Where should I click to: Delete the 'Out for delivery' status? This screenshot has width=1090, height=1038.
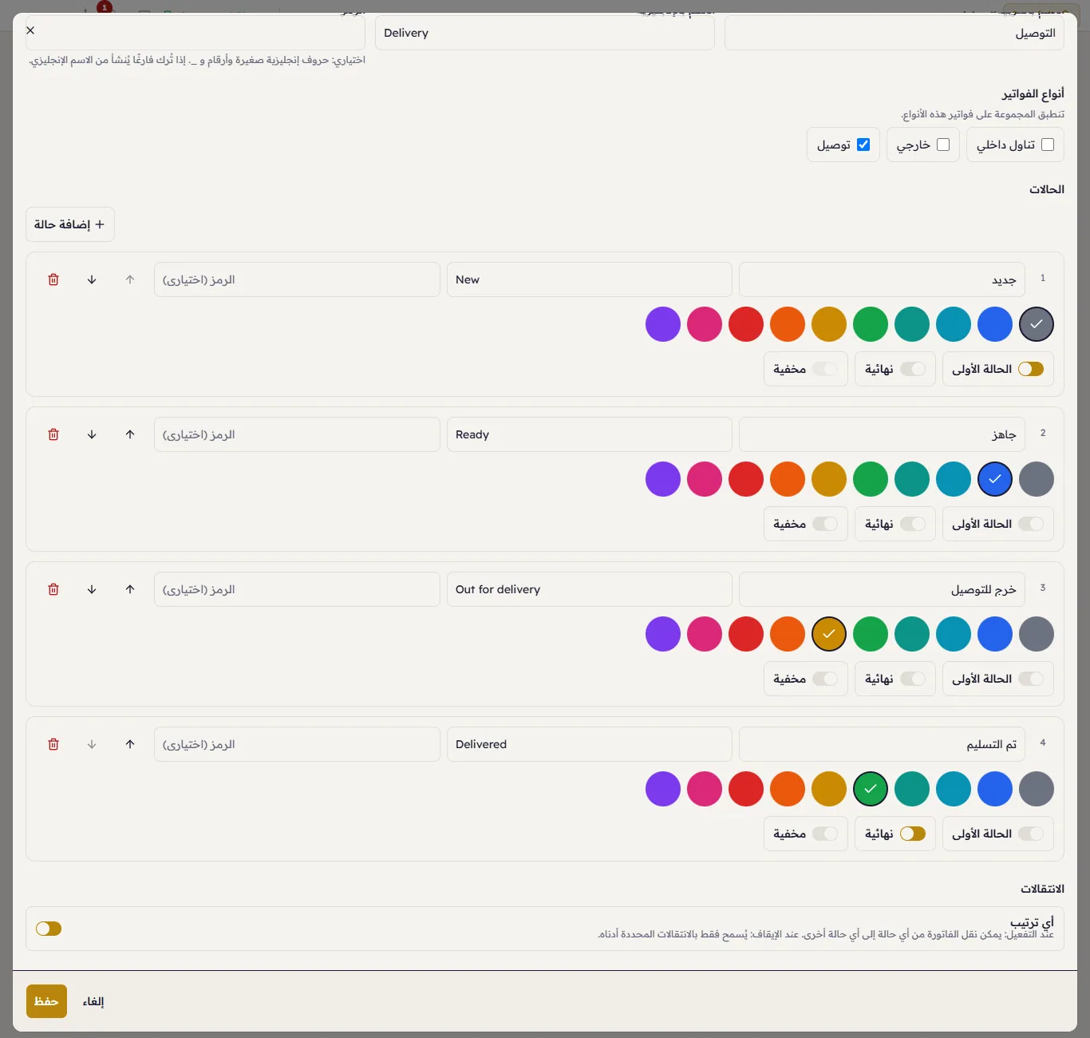(53, 589)
